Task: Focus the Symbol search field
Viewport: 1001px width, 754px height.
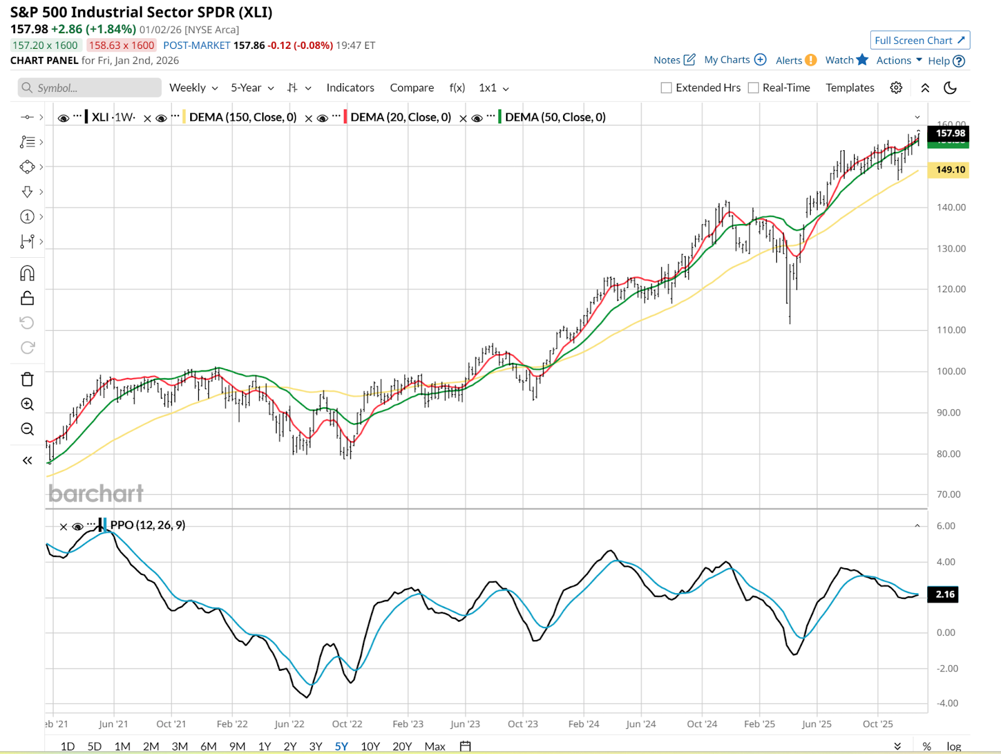Action: [89, 88]
